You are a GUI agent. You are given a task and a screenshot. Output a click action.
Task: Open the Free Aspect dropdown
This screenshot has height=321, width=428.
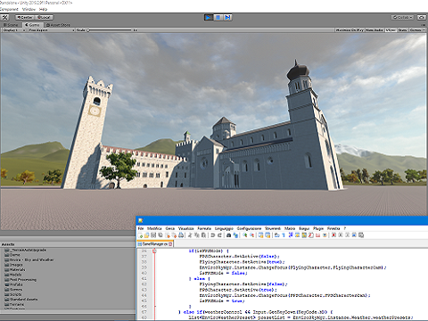tap(51, 30)
